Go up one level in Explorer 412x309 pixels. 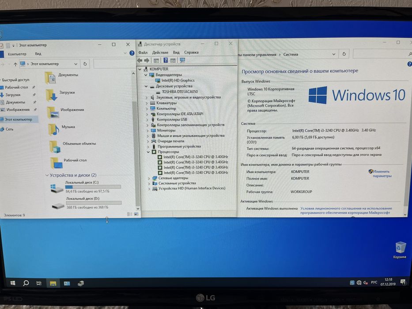(x=15, y=64)
